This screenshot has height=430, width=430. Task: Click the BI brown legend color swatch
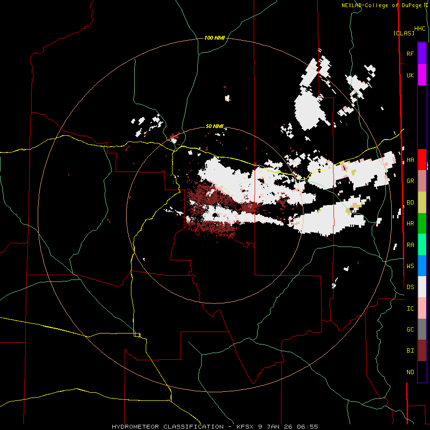tap(422, 351)
